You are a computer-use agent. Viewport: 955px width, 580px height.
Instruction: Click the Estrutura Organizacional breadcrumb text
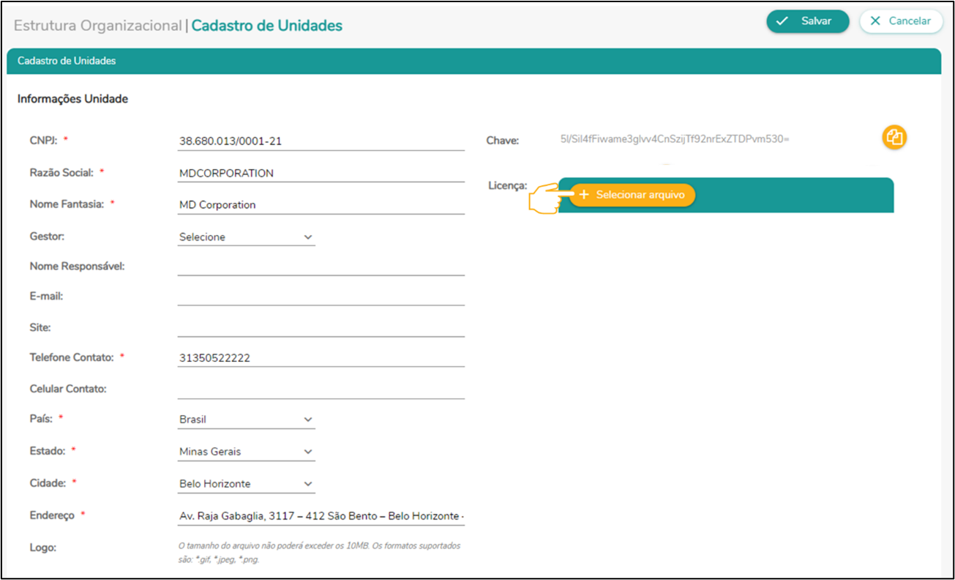[97, 26]
